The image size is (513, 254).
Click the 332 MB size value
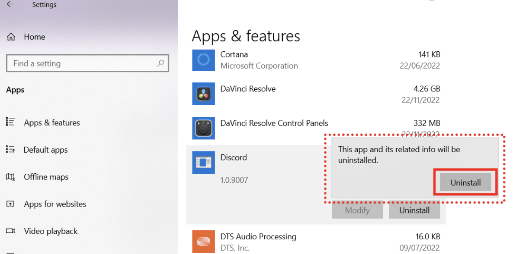427,123
